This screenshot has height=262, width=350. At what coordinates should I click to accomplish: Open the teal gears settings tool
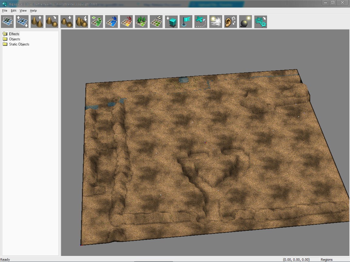pyautogui.click(x=260, y=22)
